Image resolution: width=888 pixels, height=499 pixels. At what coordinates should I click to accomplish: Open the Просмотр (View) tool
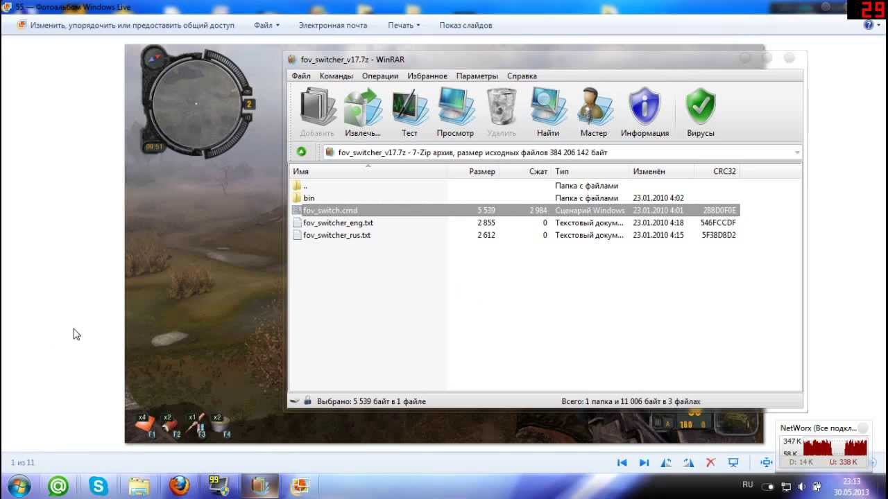(455, 112)
